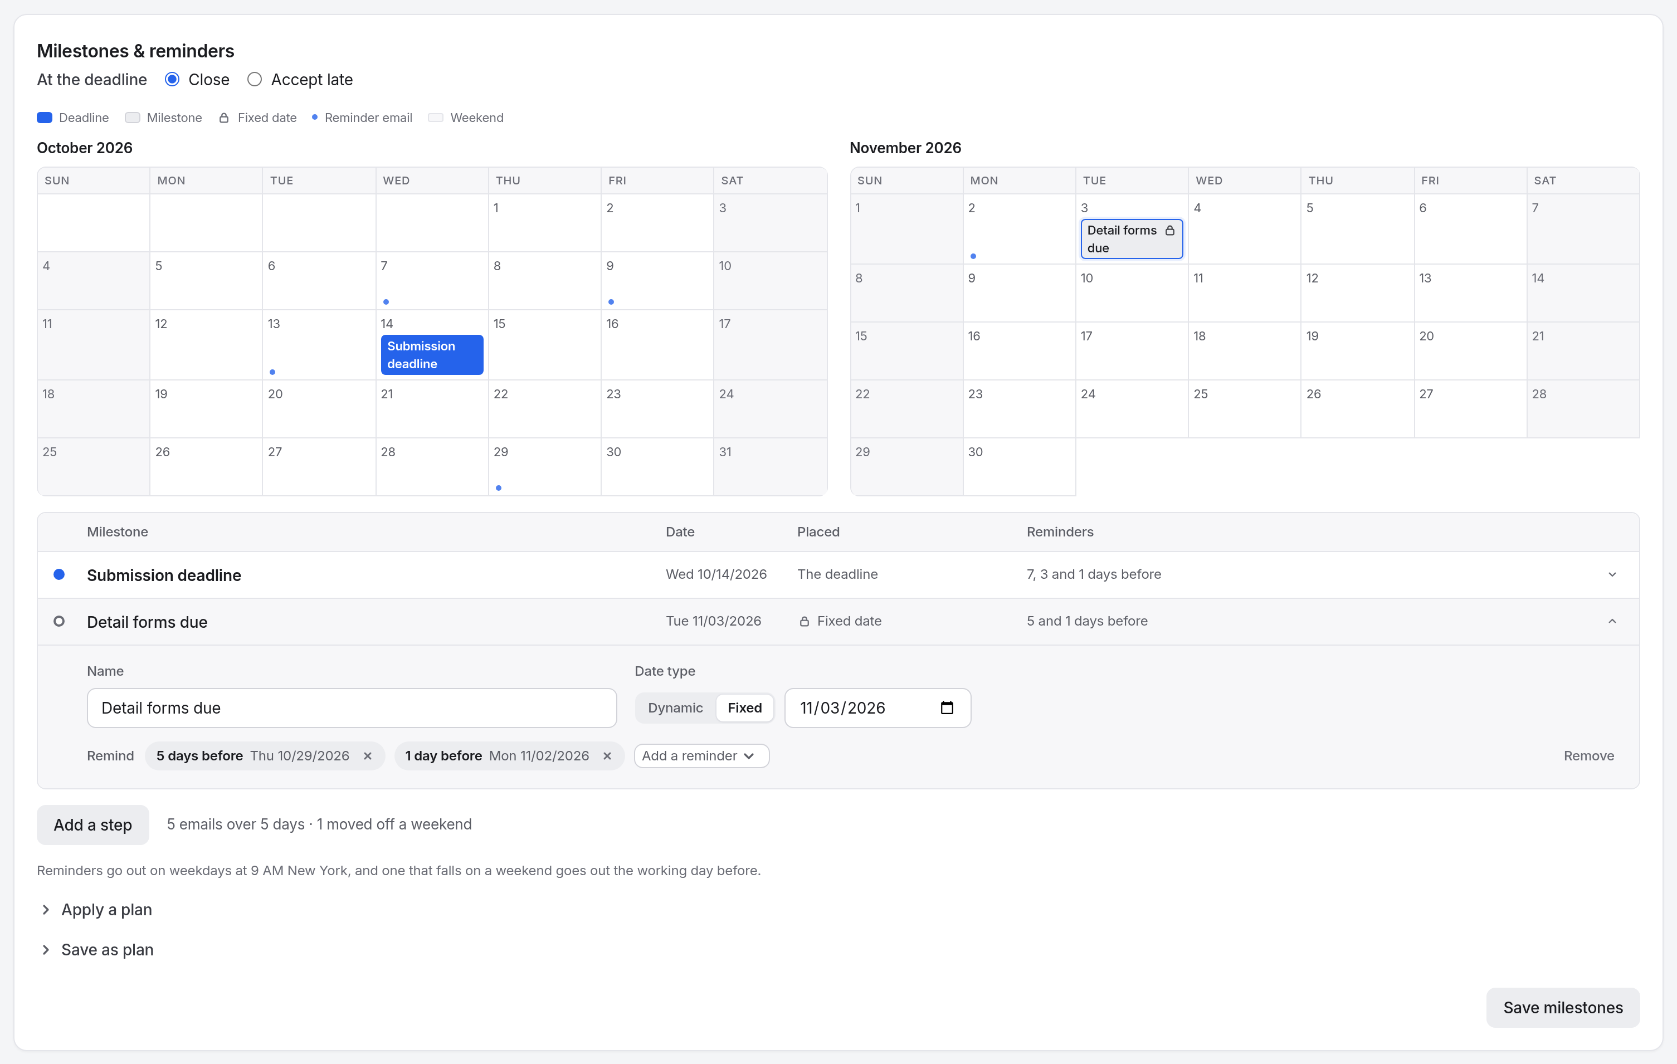Click the '7, 3 and 1 days before' reminders text
Image resolution: width=1677 pixels, height=1064 pixels.
tap(1093, 574)
